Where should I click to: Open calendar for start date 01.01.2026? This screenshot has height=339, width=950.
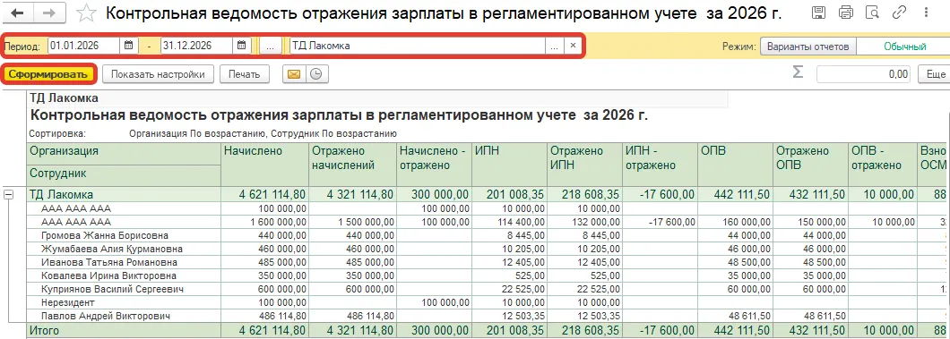(128, 46)
